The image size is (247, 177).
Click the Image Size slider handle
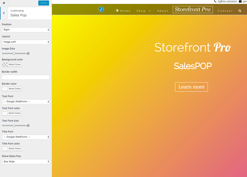14,53
